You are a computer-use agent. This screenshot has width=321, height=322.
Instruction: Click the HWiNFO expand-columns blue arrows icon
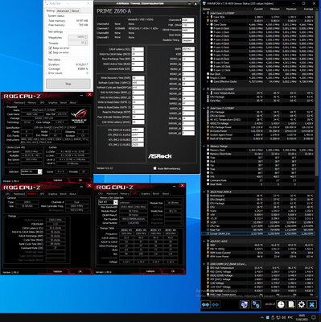click(206, 304)
